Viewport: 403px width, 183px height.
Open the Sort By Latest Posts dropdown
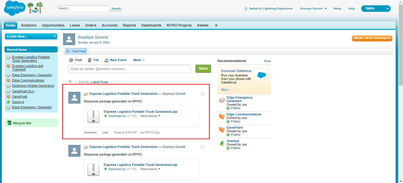[x=102, y=82]
